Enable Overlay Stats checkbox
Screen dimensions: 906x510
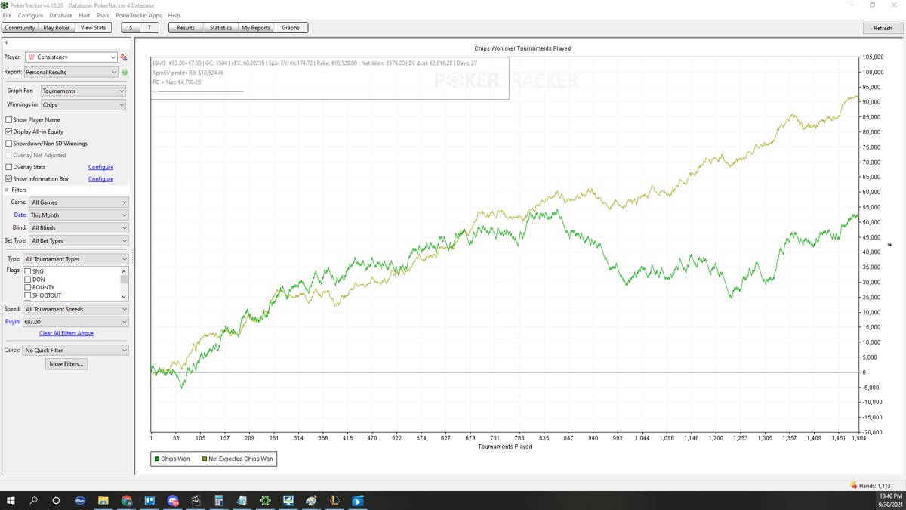tap(9, 167)
